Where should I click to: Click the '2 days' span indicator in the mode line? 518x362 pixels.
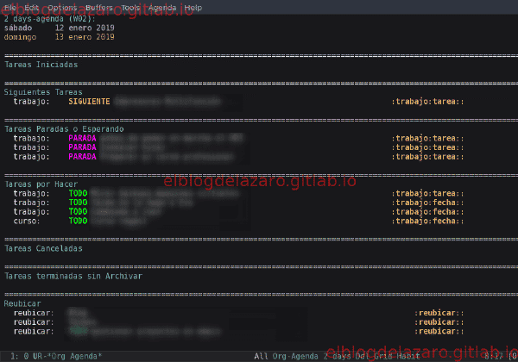pos(337,356)
